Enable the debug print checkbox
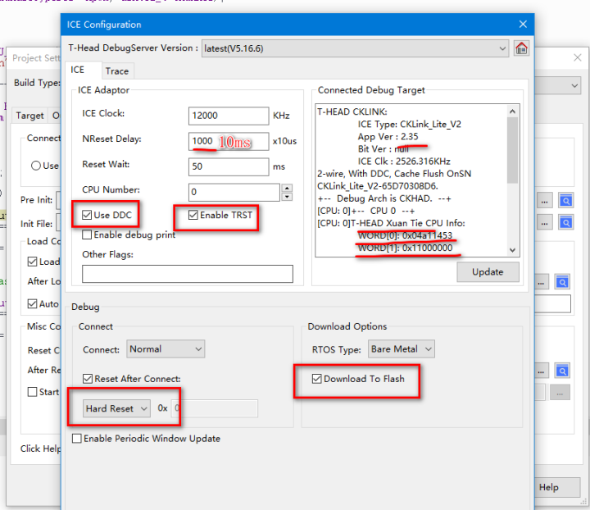 (88, 235)
